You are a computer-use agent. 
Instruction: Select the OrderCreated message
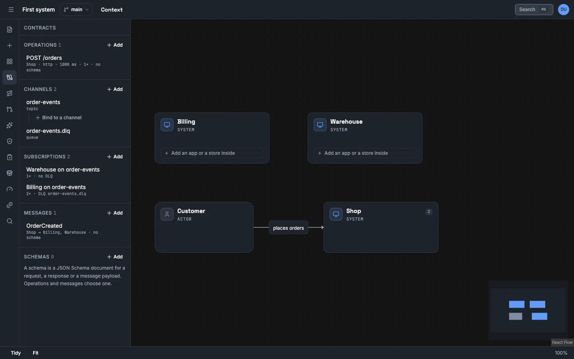[x=74, y=231]
